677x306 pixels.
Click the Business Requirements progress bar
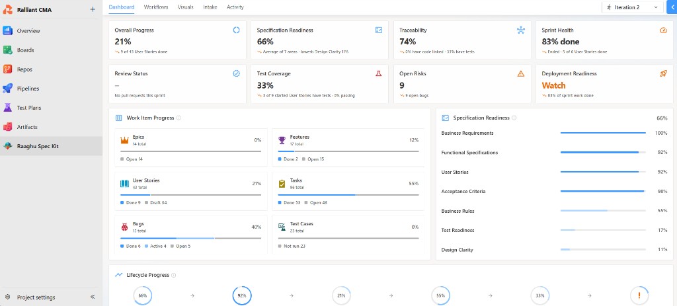click(603, 133)
